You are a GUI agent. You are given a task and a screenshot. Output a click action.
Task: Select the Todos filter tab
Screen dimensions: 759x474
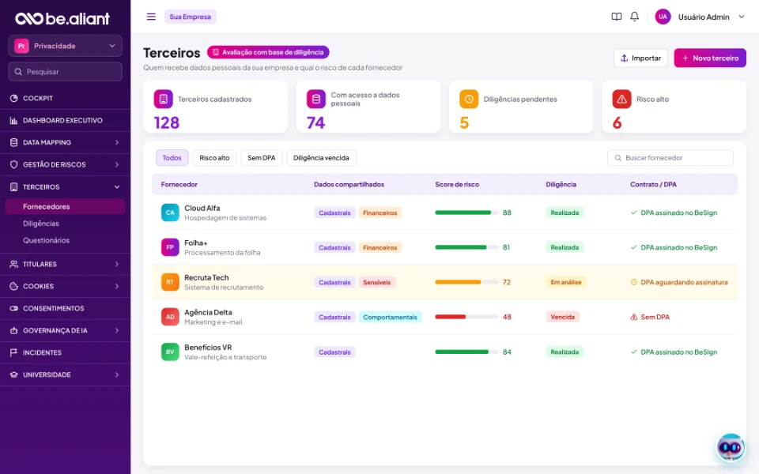172,158
